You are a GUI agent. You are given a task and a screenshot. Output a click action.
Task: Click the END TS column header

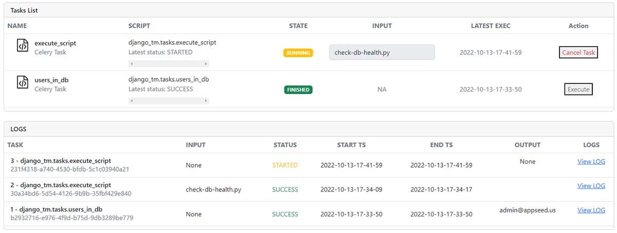(441, 145)
